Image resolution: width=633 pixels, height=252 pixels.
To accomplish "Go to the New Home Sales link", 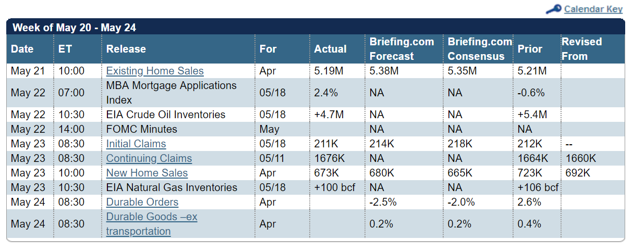I will click(147, 173).
